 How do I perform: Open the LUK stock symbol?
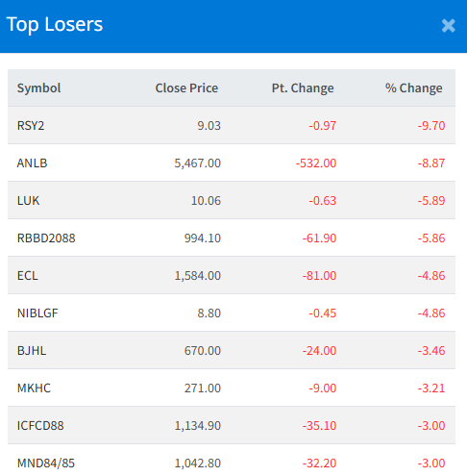click(x=28, y=201)
